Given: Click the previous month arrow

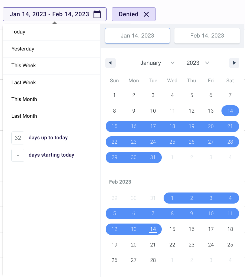Looking at the screenshot, I should 110,63.
